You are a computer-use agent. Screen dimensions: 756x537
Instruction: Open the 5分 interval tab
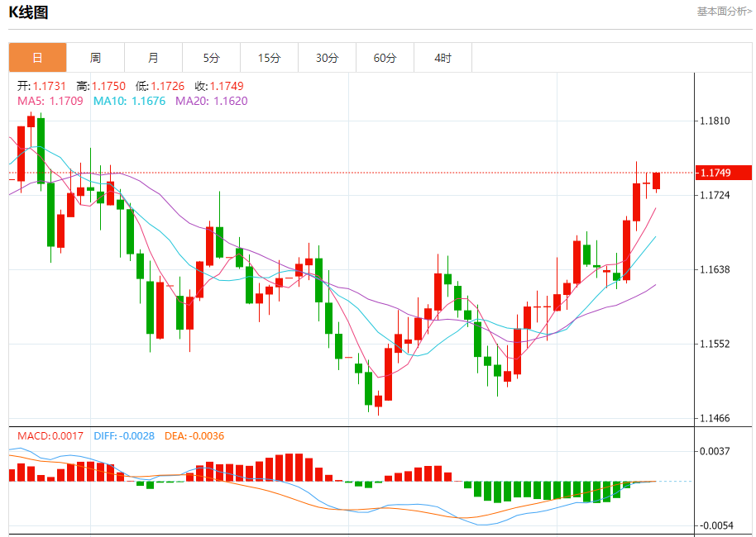(211, 58)
